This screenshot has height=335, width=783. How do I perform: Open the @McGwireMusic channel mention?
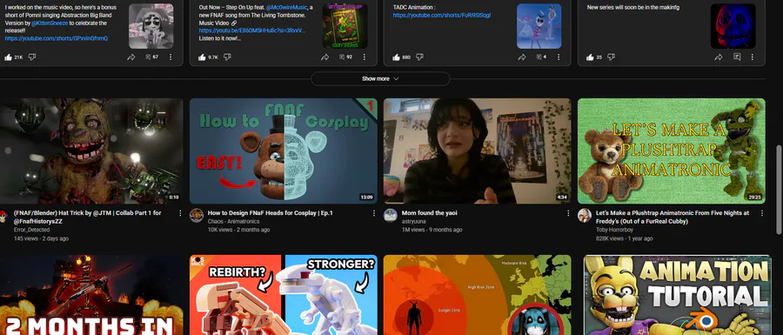tap(286, 8)
